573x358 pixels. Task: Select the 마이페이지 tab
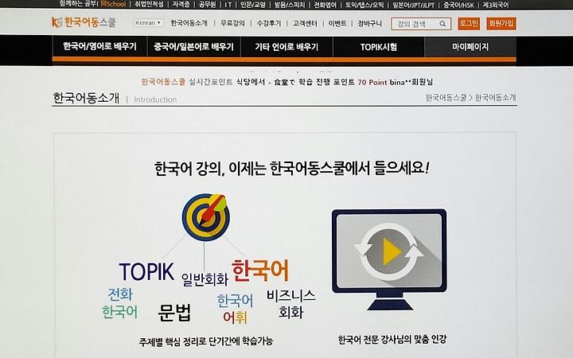point(470,46)
